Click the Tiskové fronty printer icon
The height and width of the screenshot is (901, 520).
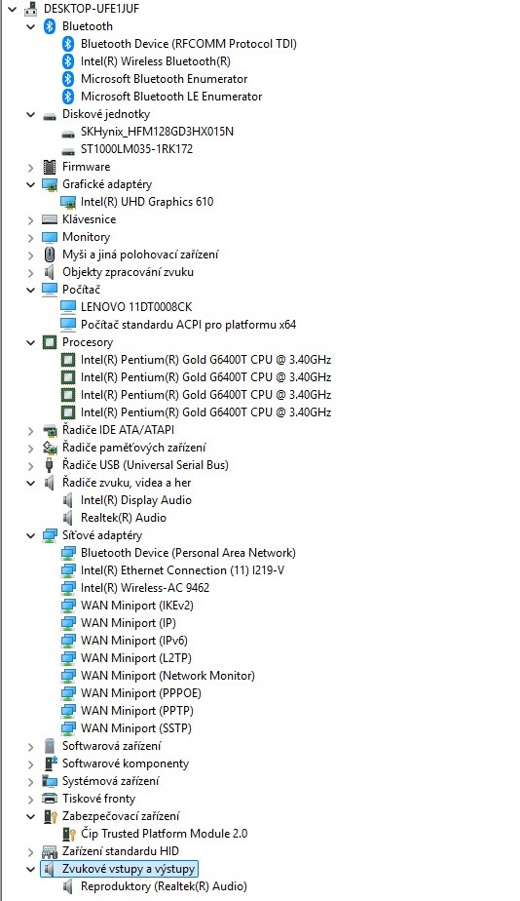tap(50, 799)
